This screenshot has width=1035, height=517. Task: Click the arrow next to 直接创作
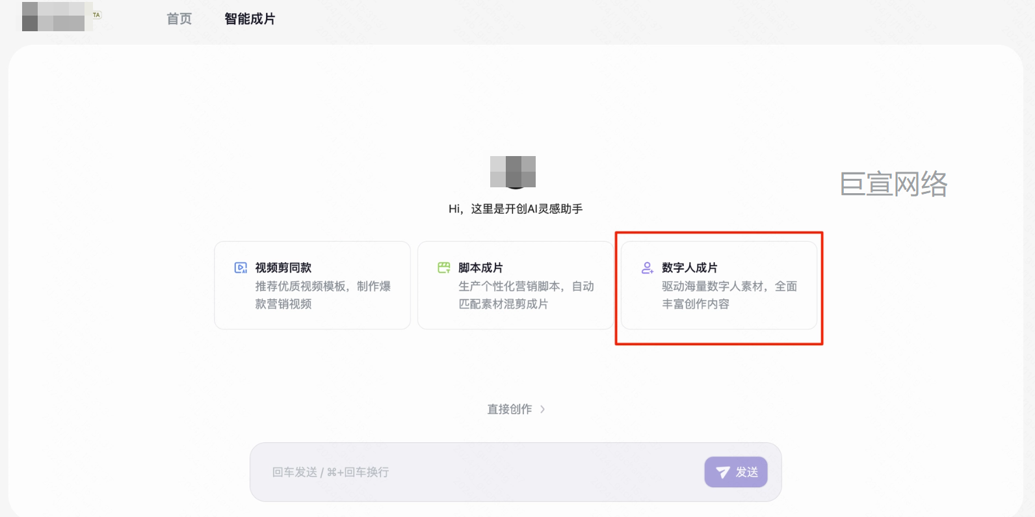point(542,409)
